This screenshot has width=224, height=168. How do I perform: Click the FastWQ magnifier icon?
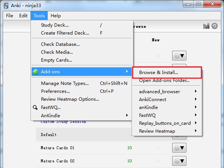pyautogui.click(x=35, y=107)
